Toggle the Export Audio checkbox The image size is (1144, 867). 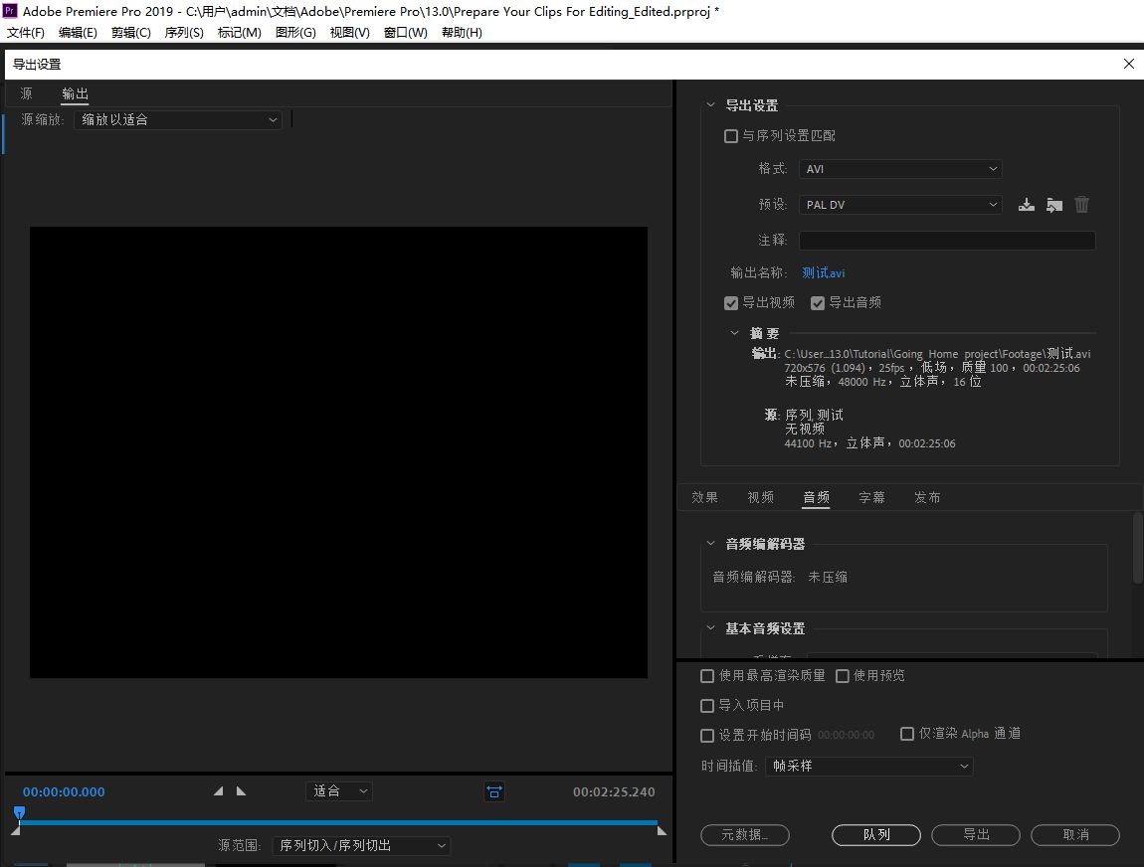818,302
